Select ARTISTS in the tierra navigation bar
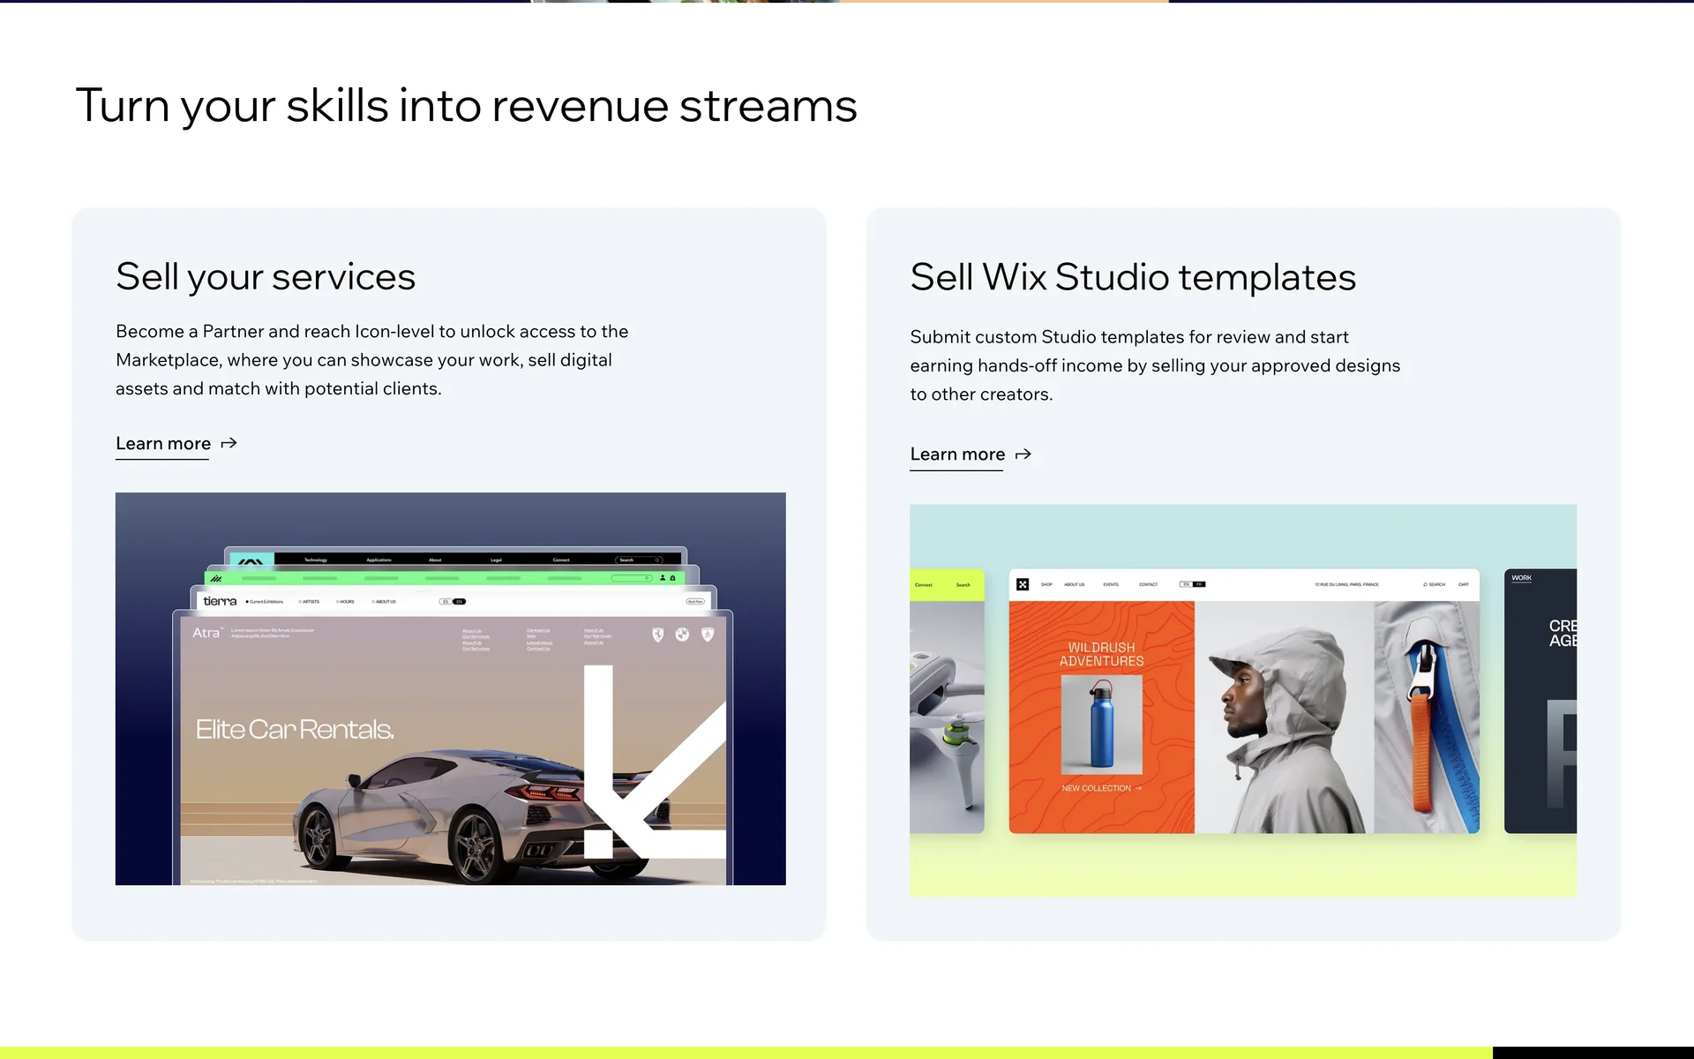The width and height of the screenshot is (1694, 1059). [x=310, y=602]
